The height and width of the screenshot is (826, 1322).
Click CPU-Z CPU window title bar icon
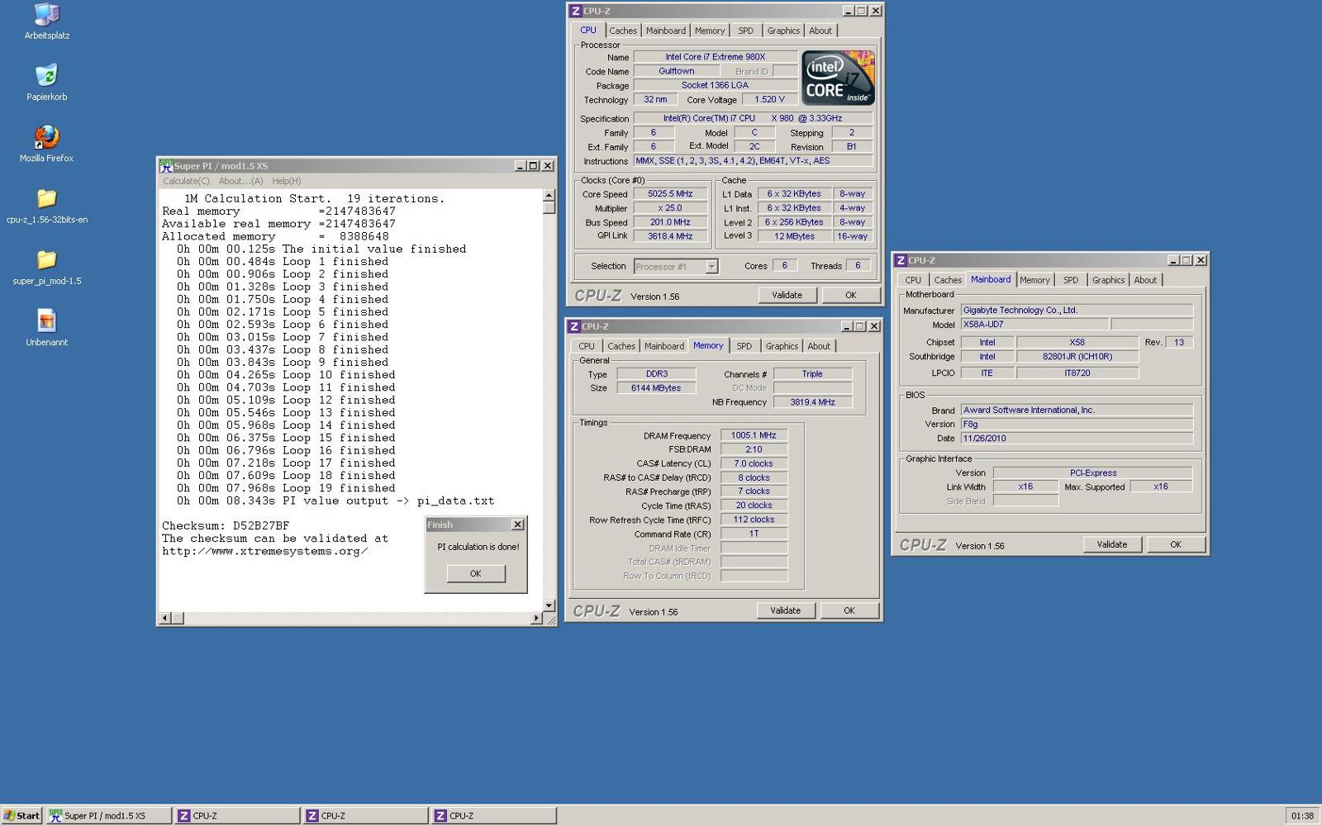(x=576, y=11)
